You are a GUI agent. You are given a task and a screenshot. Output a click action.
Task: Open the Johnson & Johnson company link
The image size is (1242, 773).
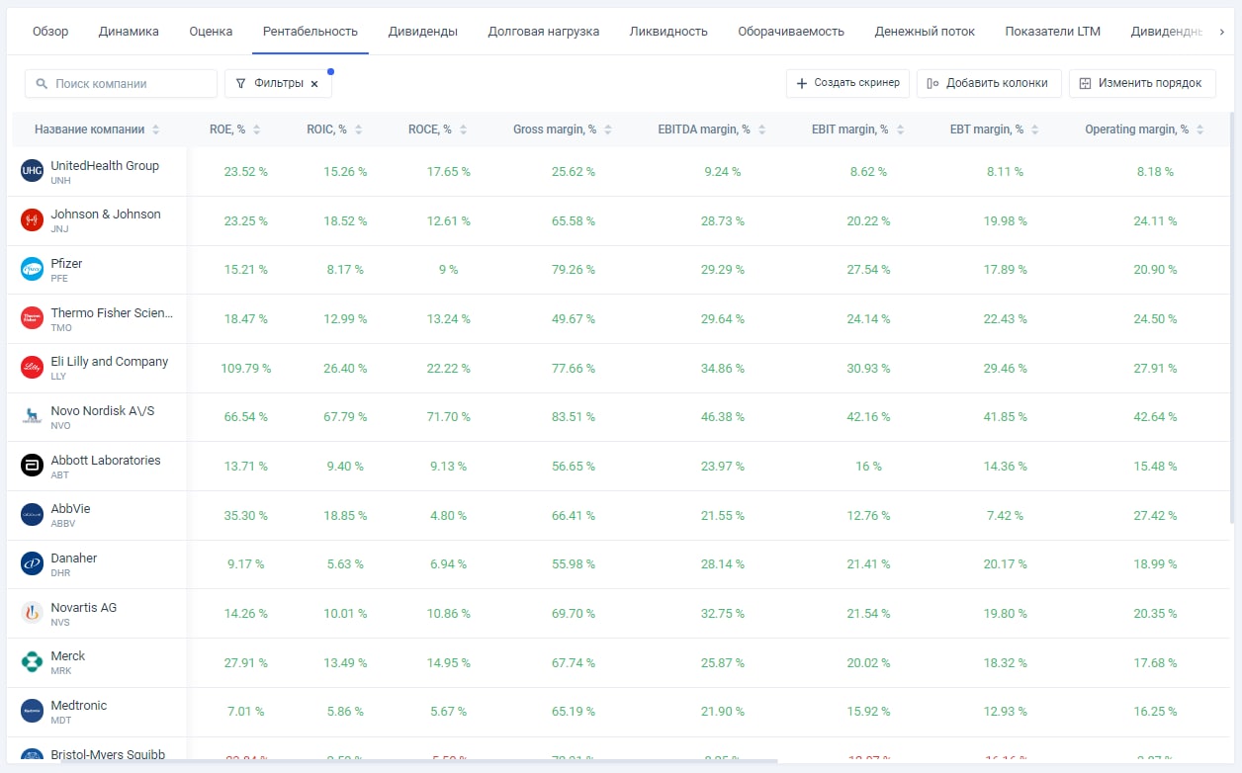106,215
